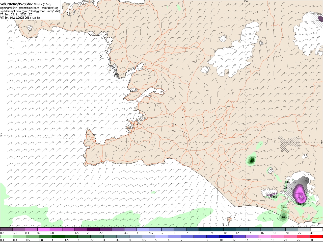Click the white 1.4 value inside the magenta snow area
Viewport: 323px width, 242px height.
(301, 197)
